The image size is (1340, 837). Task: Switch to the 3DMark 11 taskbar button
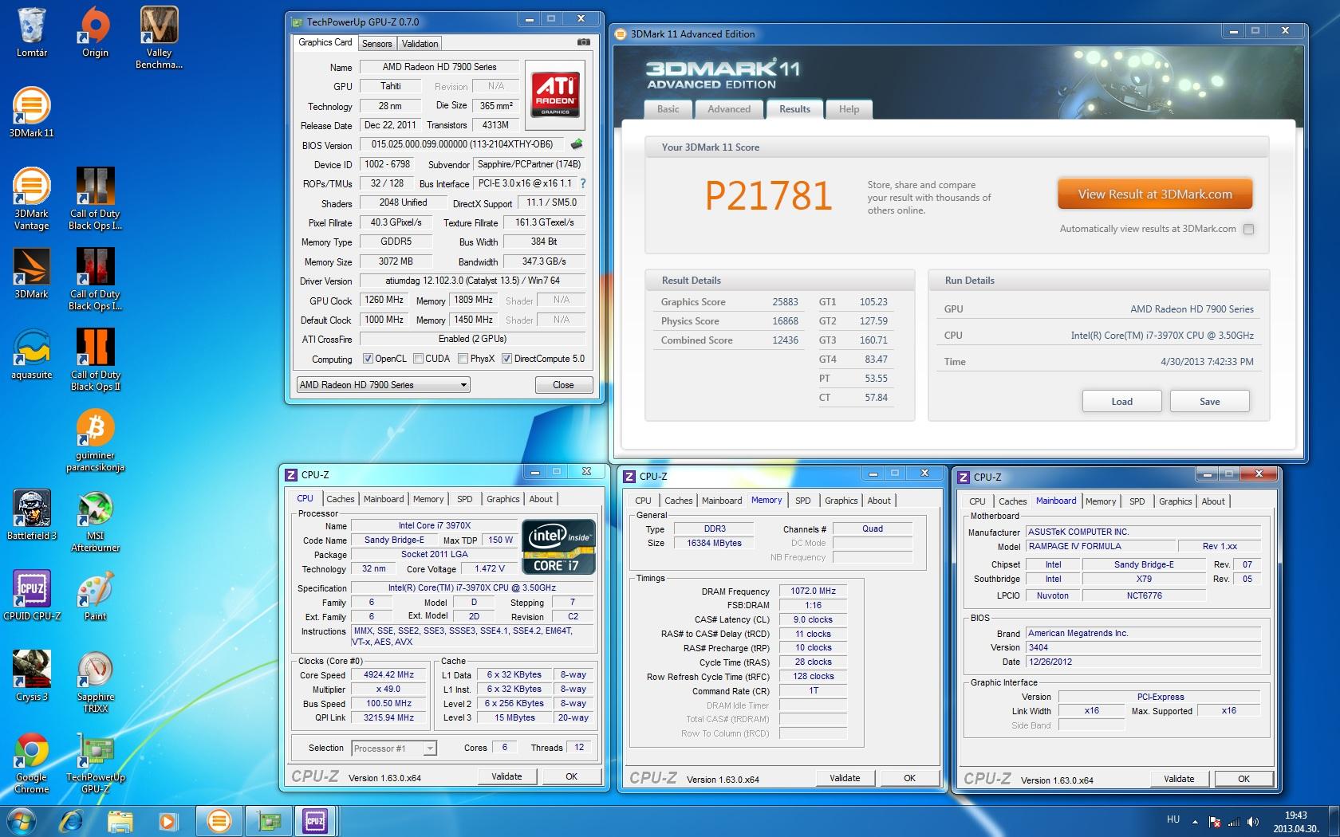[x=219, y=820]
